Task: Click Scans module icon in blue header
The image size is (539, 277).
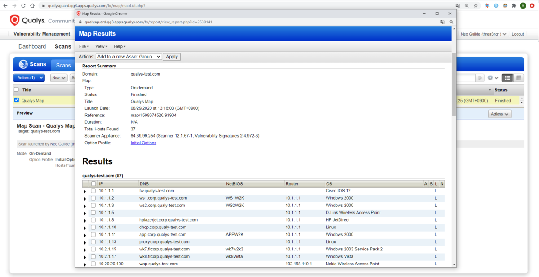Action: pyautogui.click(x=23, y=64)
